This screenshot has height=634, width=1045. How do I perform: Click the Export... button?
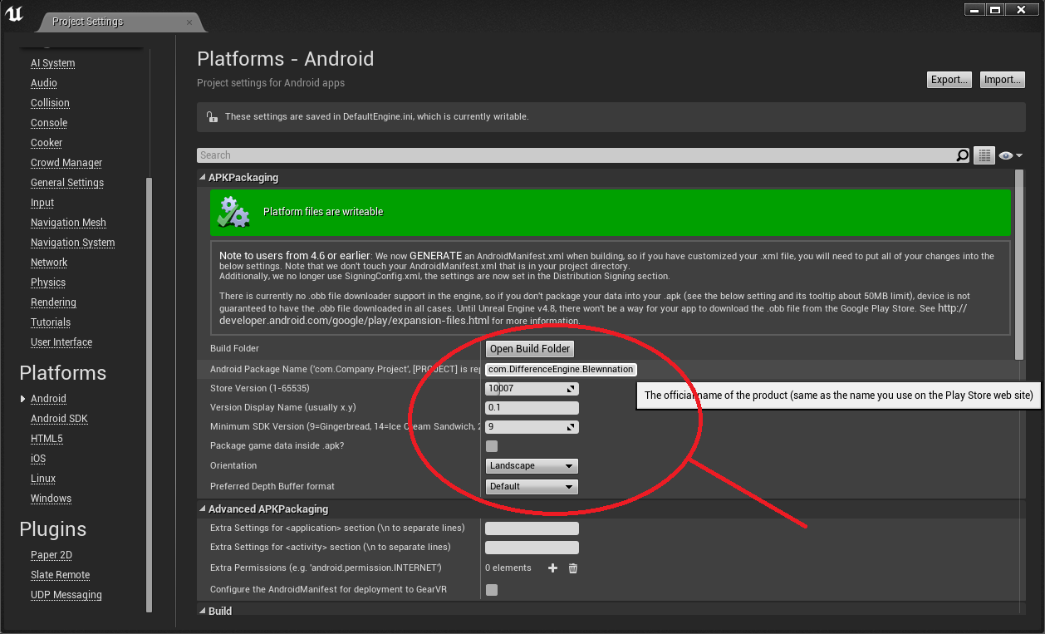[x=949, y=80]
